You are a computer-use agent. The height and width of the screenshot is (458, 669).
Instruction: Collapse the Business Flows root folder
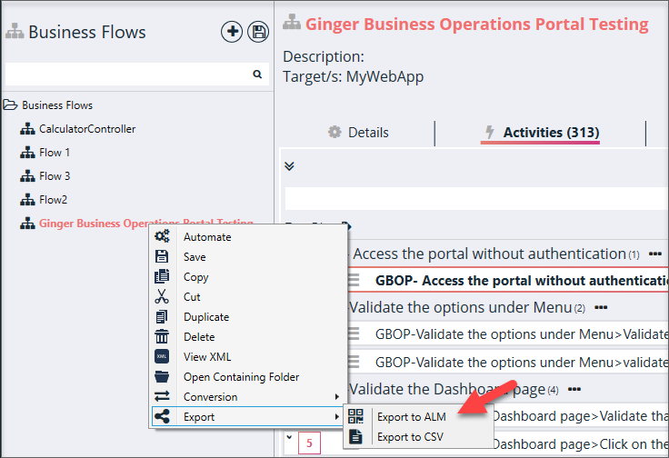point(11,105)
